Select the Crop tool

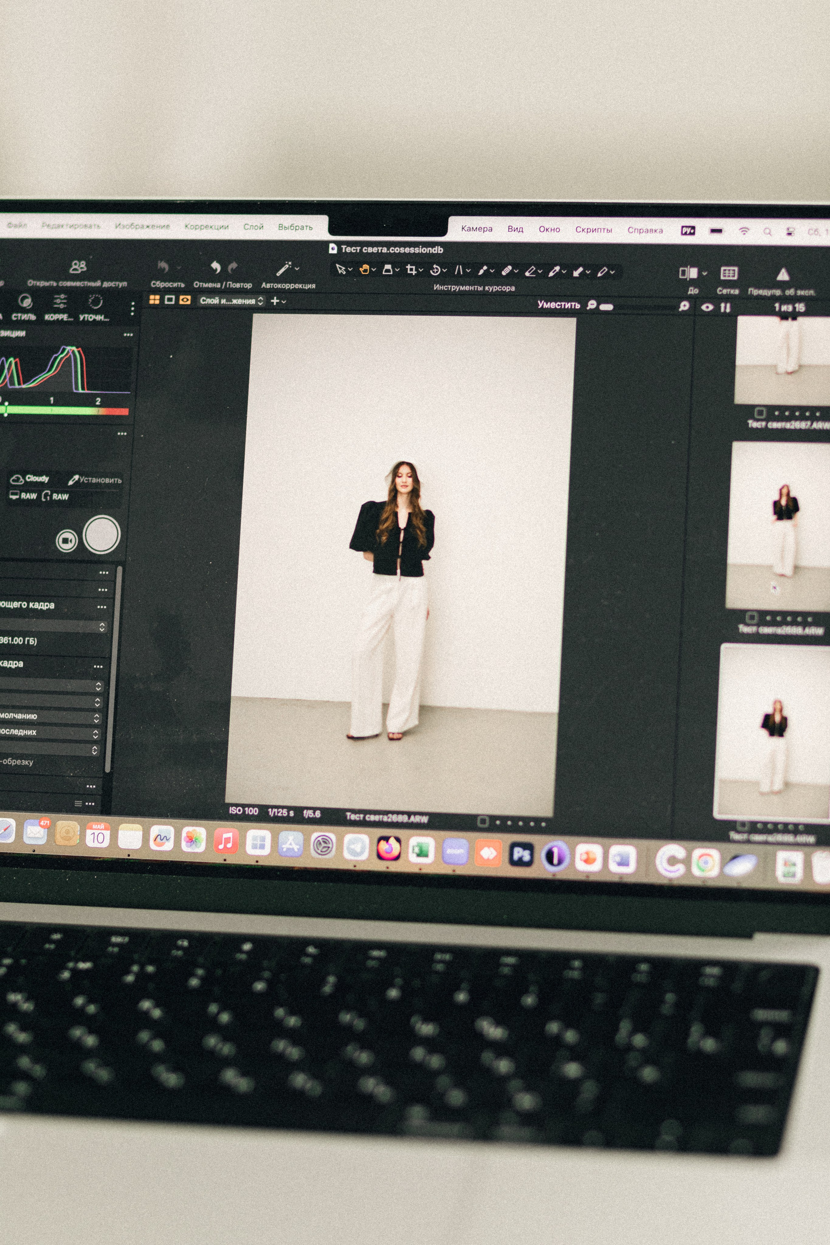[x=411, y=270]
